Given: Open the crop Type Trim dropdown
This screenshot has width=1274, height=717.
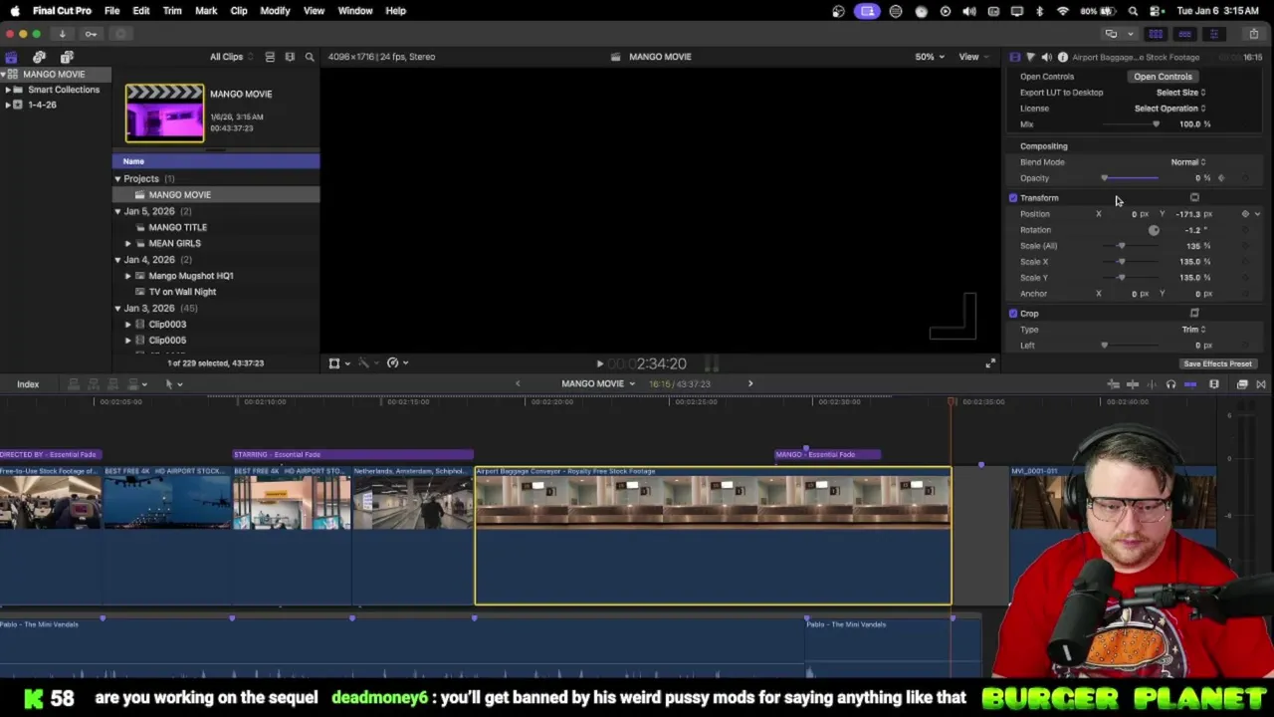Looking at the screenshot, I should coord(1193,330).
